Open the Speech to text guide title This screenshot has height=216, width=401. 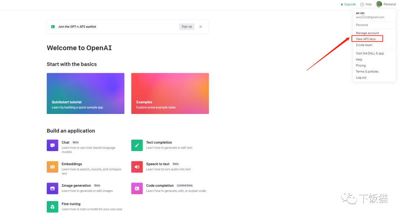158,164
